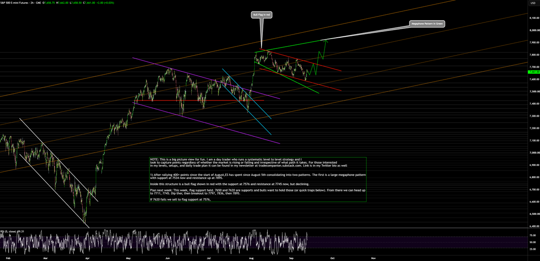Click the 6,400.00 price axis label
The image size is (540, 261).
tap(534, 226)
